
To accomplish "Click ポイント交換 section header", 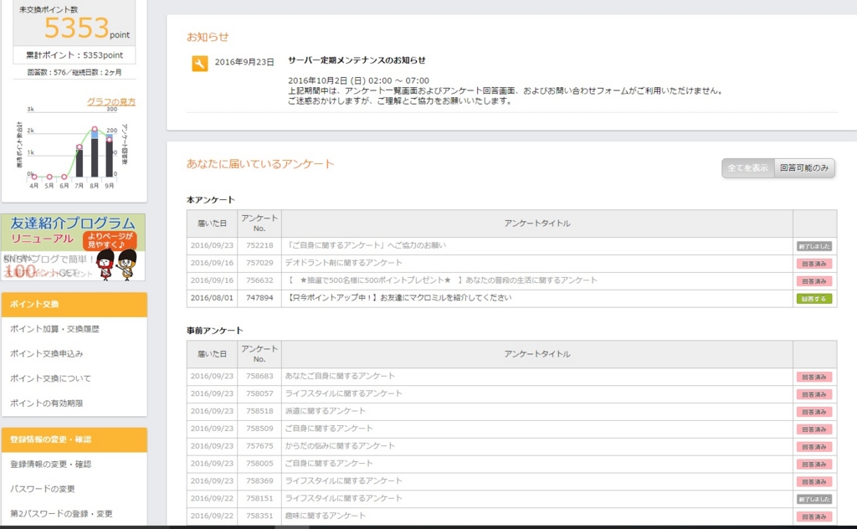I will [x=74, y=305].
